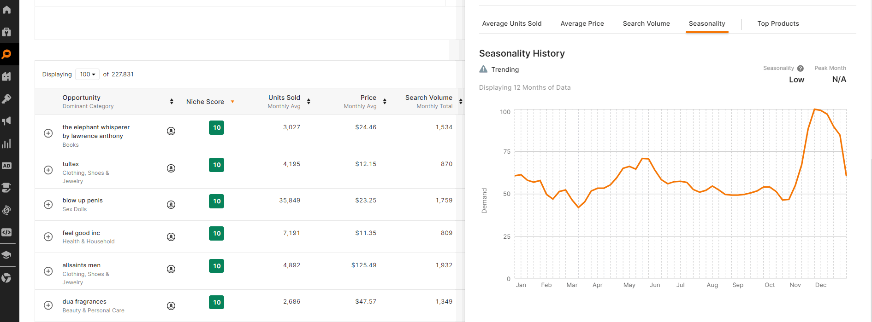This screenshot has width=872, height=322.
Task: Click the Beauty & Personal Care category text
Action: click(94, 310)
